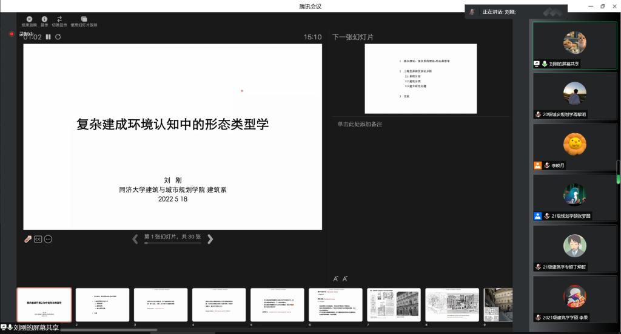
Task: Open more slideshow options menu
Action: coord(48,239)
